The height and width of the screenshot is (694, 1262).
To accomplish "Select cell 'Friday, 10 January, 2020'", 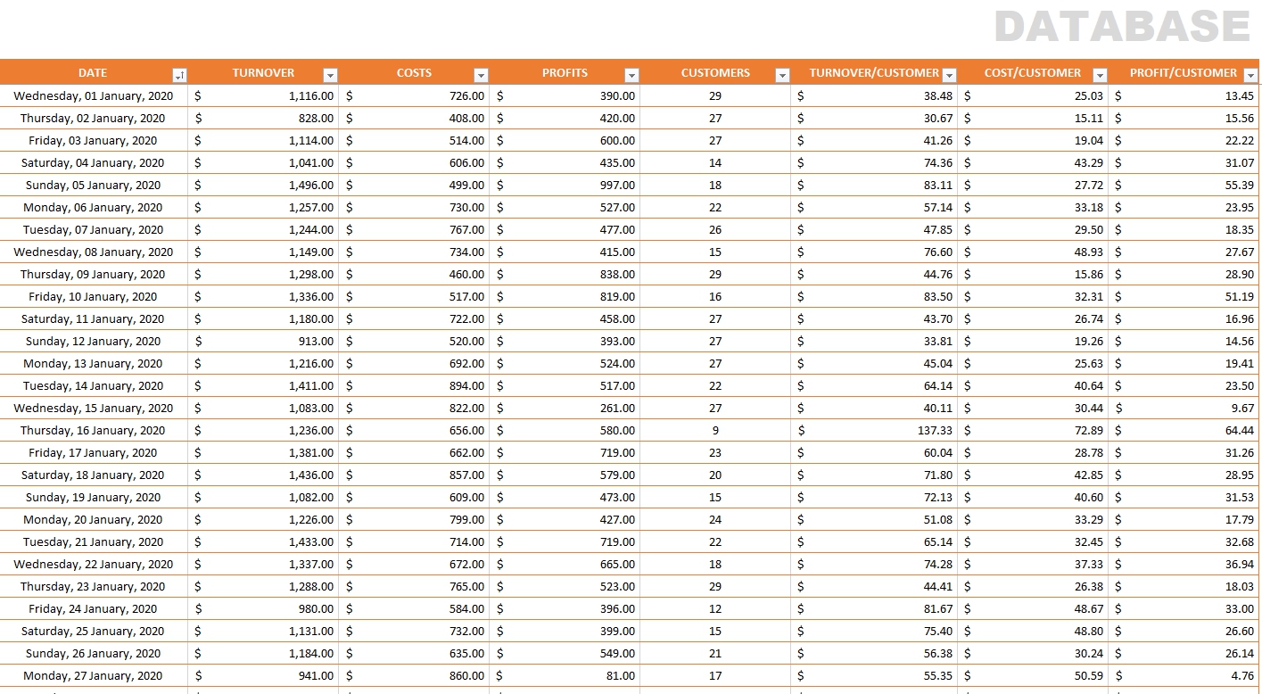I will 94,296.
